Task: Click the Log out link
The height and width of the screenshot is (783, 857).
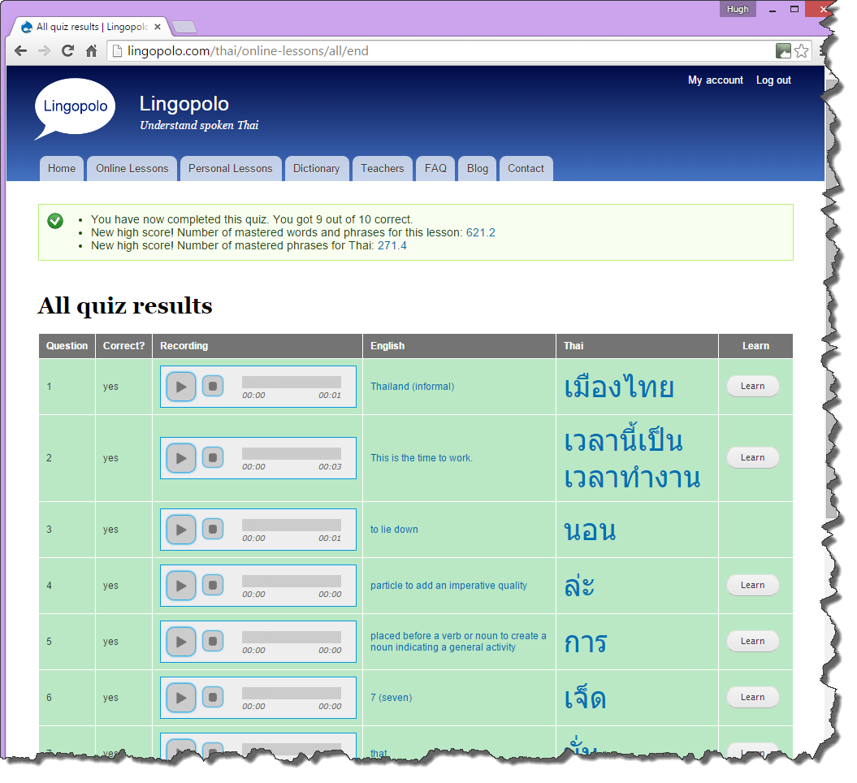Action: coord(773,80)
